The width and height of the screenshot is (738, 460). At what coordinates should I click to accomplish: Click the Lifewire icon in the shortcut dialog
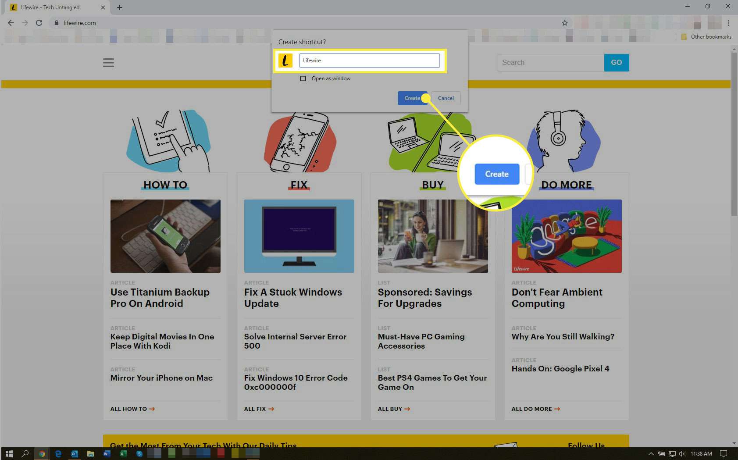(285, 61)
